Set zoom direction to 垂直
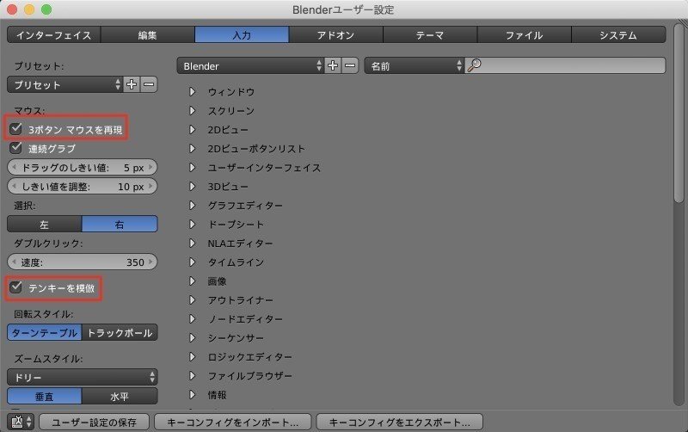Viewport: 688px width, 432px height. point(45,396)
